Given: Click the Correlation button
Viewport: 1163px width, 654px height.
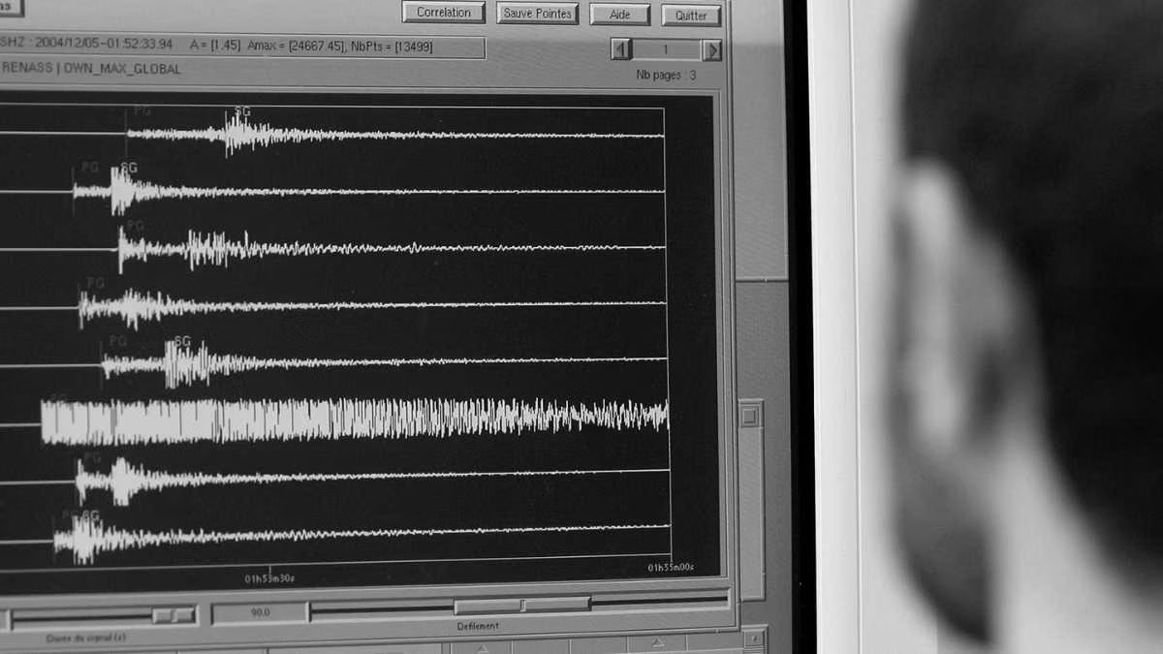Looking at the screenshot, I should click(443, 12).
